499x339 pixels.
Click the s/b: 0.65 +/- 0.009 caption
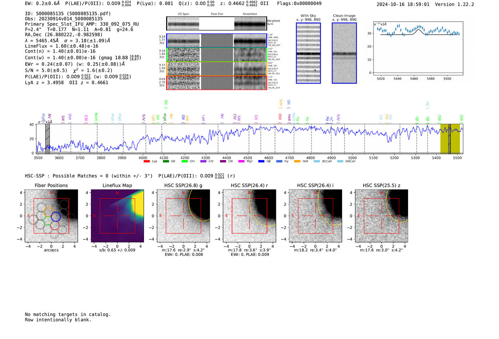pyautogui.click(x=117, y=250)
